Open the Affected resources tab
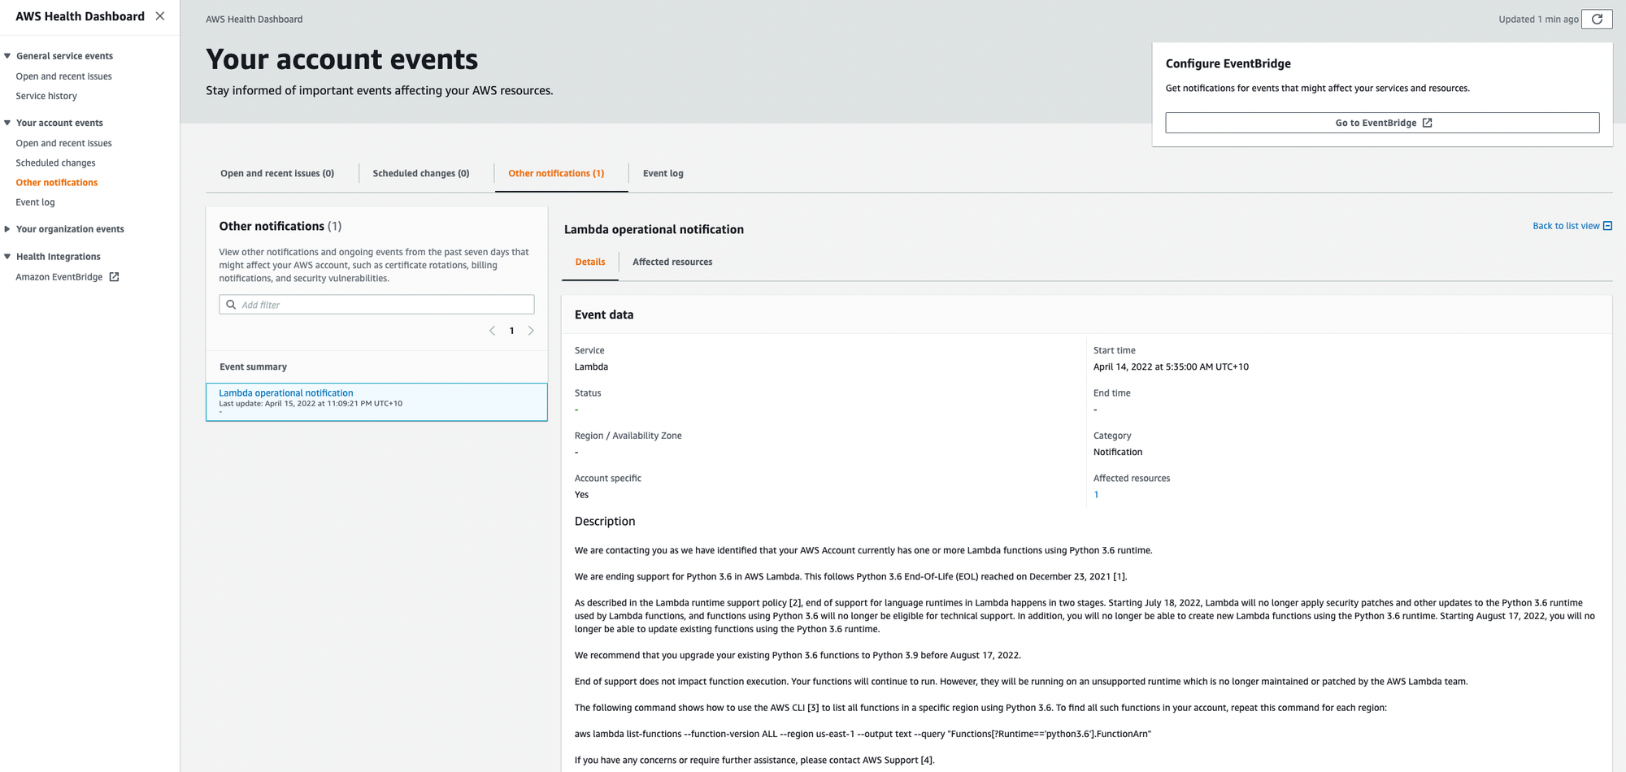 (672, 262)
